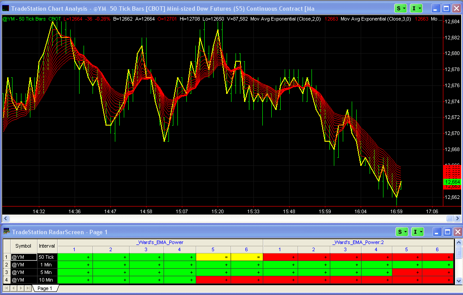
Task: Click the Symbol column header
Action: tap(23, 246)
